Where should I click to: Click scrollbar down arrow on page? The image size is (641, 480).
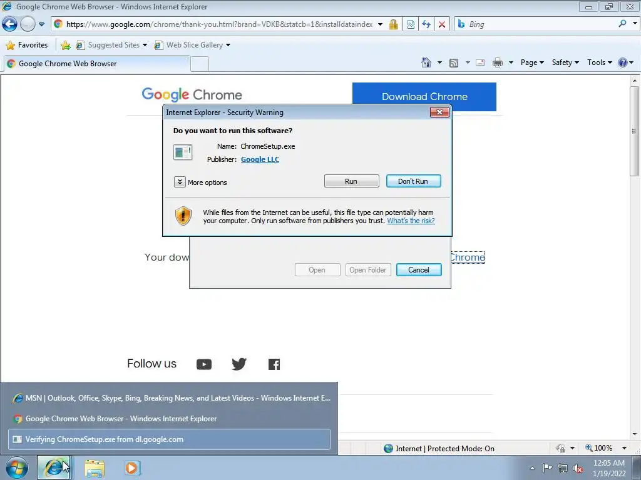[x=635, y=435]
